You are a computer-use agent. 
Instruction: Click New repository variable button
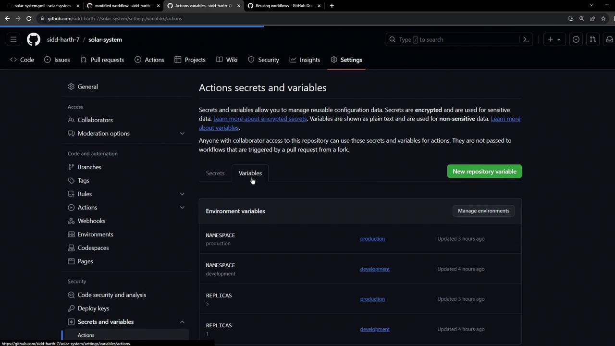point(484,172)
